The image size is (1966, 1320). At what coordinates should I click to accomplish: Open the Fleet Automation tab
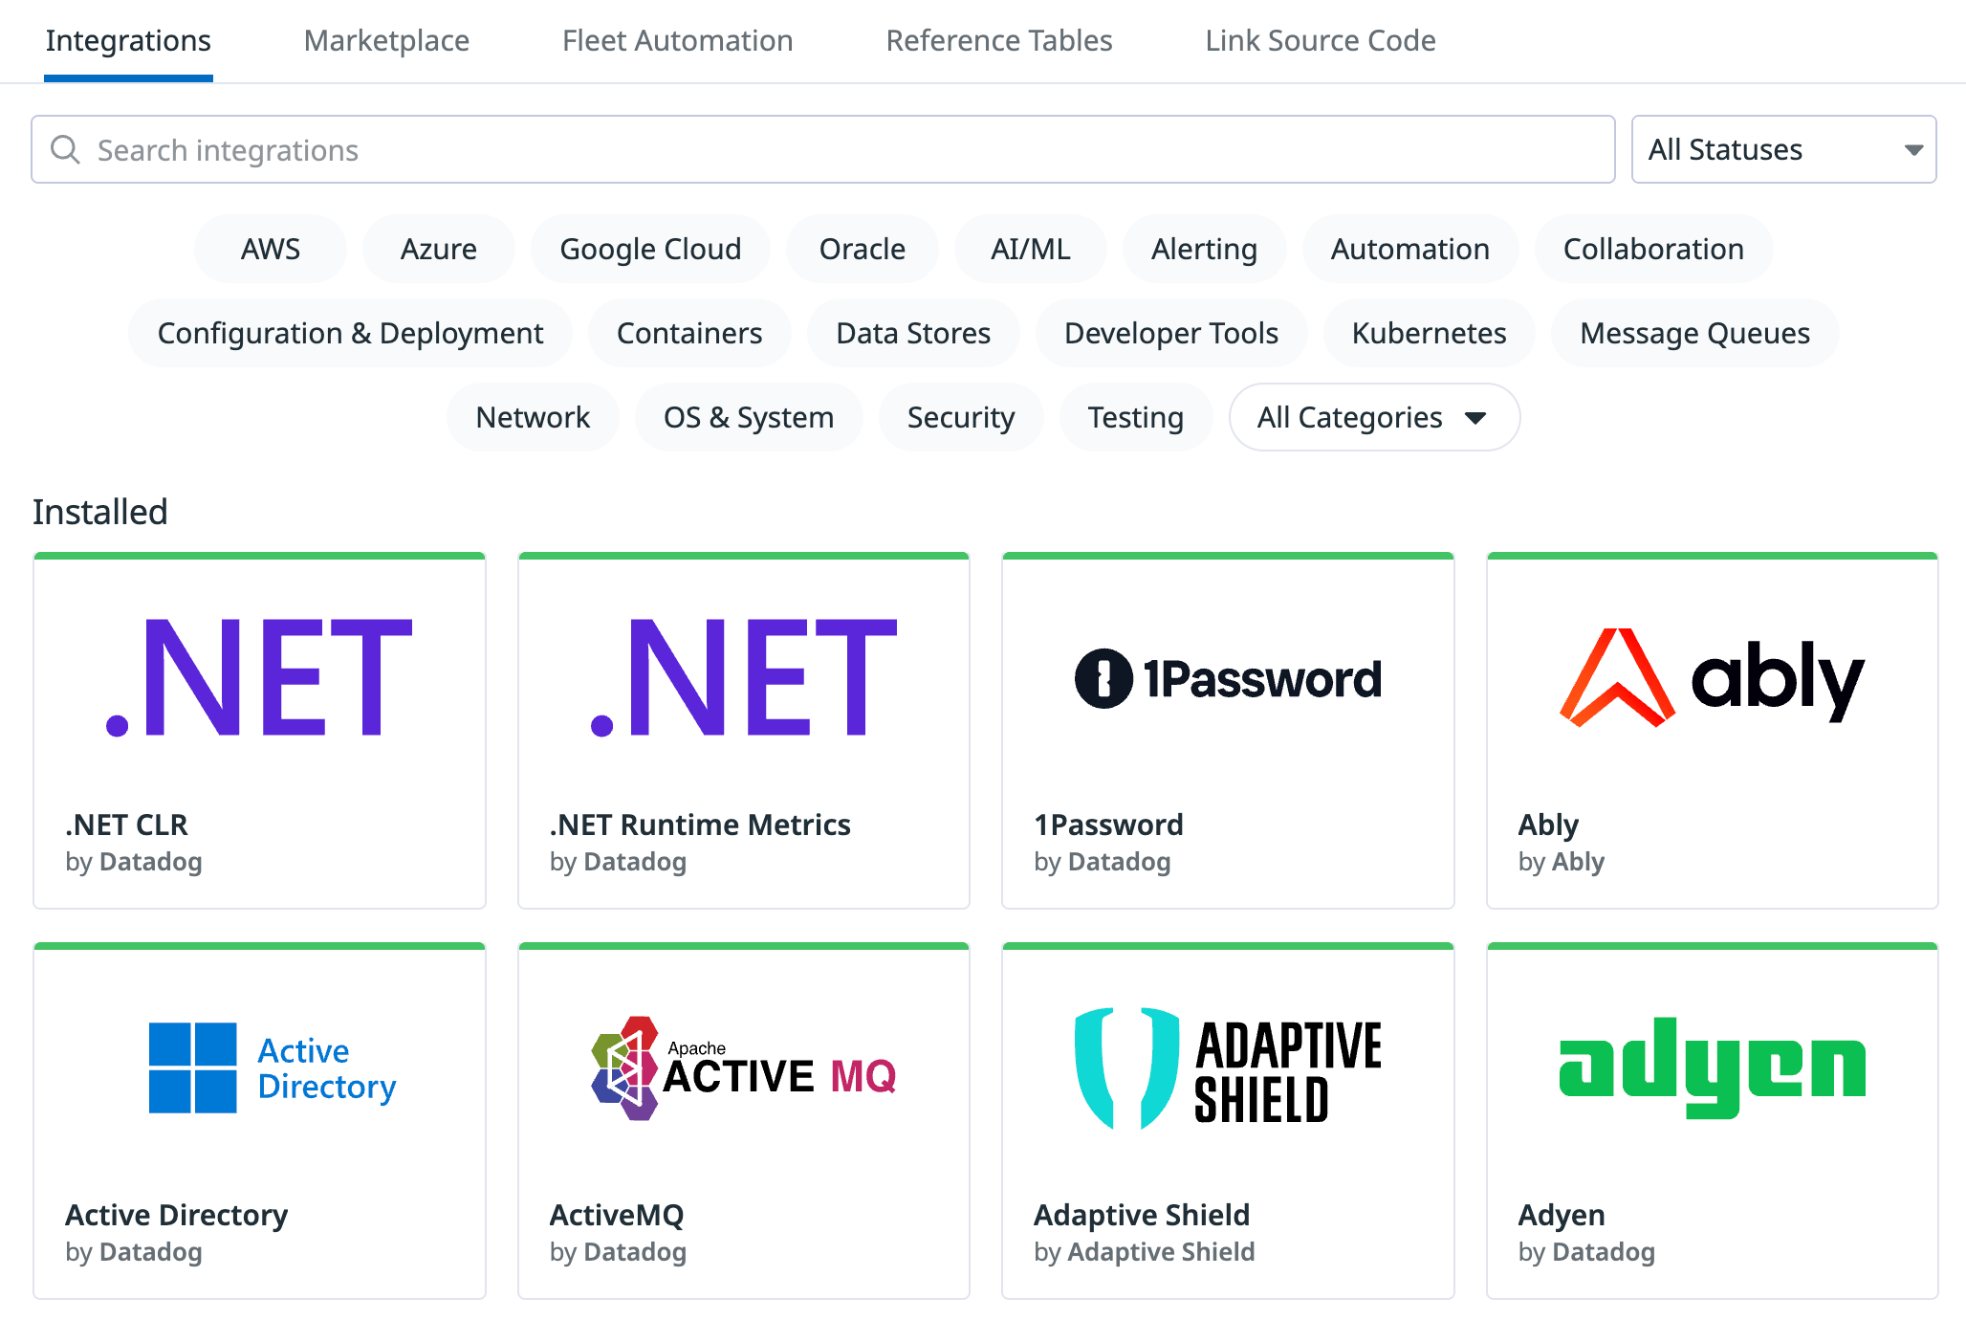tap(677, 40)
